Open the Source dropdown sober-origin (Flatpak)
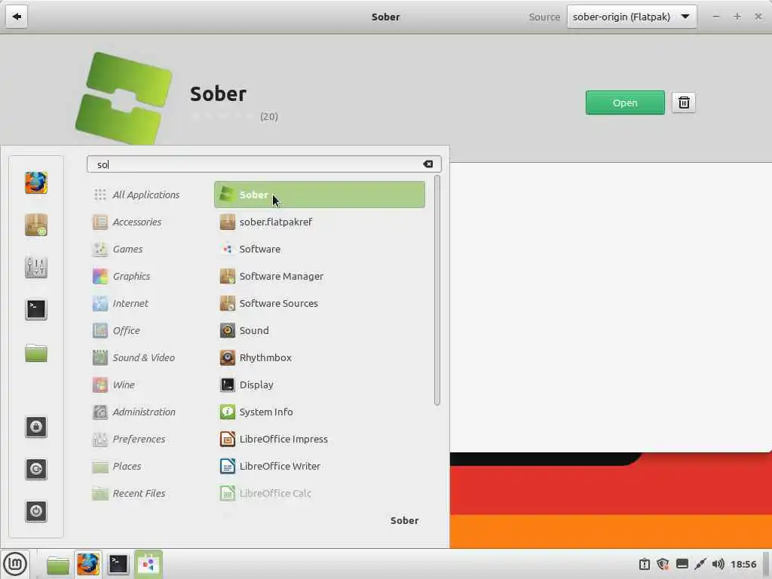 632,17
